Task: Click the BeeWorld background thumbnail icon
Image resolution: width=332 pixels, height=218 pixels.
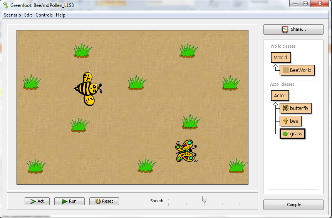Action: [286, 70]
